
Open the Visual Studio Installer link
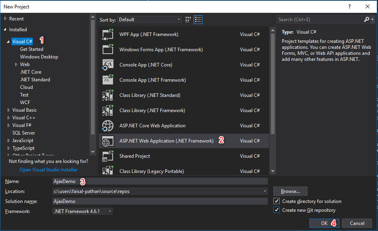49,170
